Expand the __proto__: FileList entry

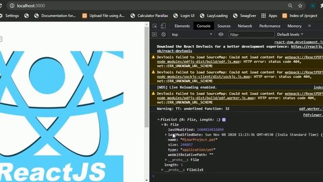tap(163, 170)
